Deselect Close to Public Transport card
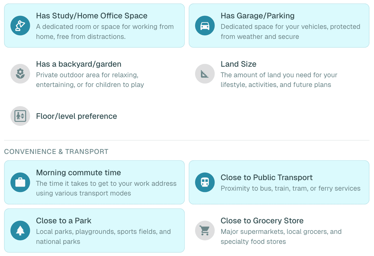This screenshot has width=374, height=256. 279,182
